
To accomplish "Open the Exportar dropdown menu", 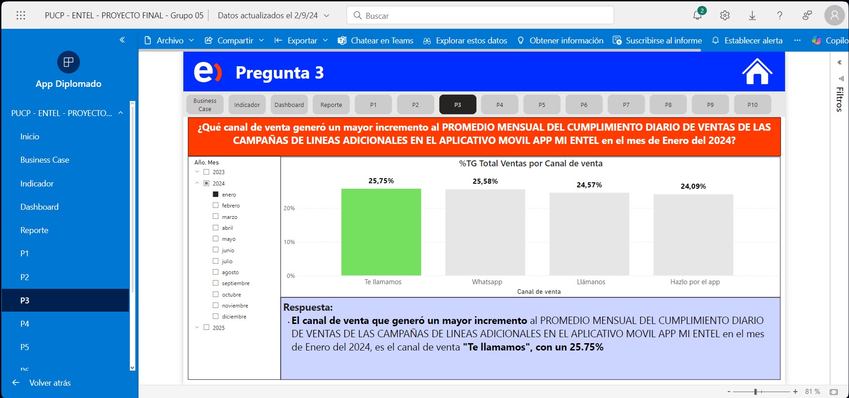I will (x=301, y=40).
